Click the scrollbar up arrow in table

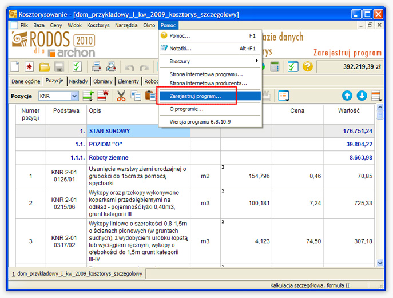click(x=380, y=108)
